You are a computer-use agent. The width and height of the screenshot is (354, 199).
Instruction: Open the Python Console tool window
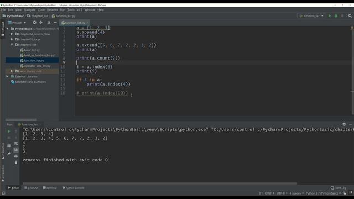coord(74,188)
